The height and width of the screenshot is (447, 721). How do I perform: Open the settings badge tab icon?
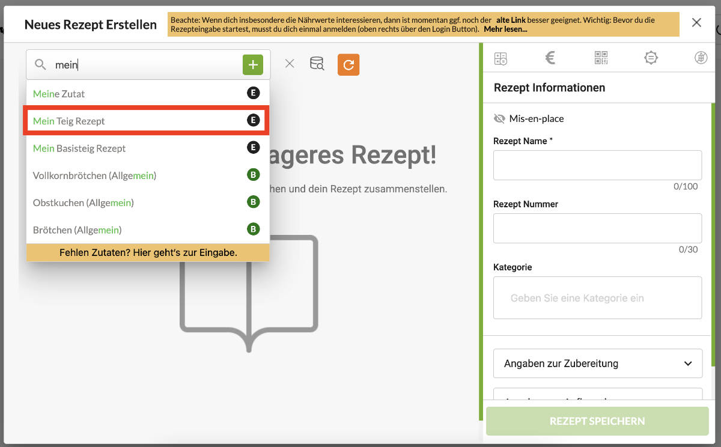pyautogui.click(x=651, y=58)
